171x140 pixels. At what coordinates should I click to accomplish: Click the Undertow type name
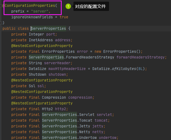(88, 138)
